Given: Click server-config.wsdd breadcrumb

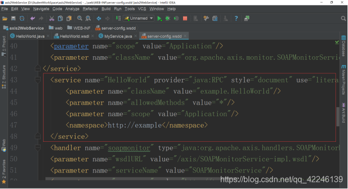Looking at the screenshot, I should 115,28.
